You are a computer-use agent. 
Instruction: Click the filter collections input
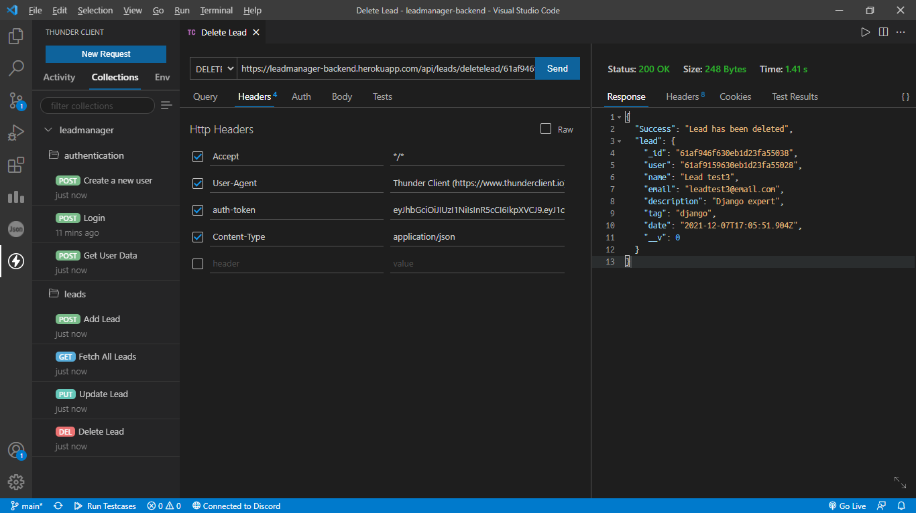tap(97, 106)
